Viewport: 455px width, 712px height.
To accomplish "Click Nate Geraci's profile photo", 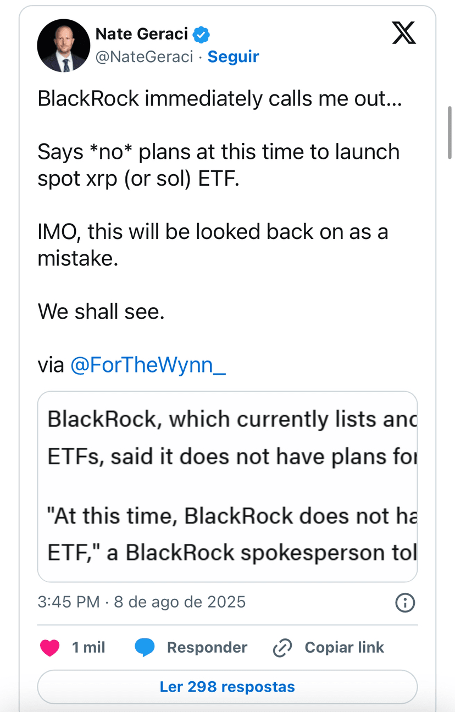I will (x=63, y=46).
